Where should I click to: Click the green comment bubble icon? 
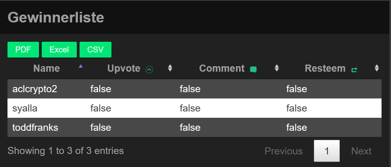point(253,70)
